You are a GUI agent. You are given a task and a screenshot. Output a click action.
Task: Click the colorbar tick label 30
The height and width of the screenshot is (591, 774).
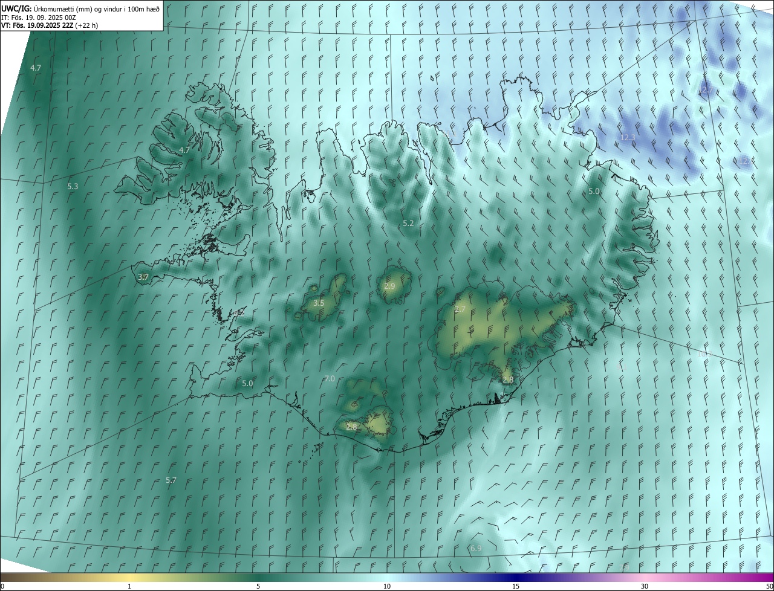point(645,586)
